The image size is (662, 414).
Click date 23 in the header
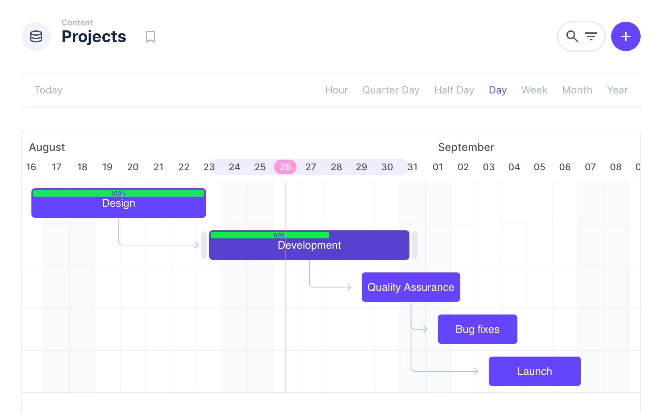tap(209, 167)
